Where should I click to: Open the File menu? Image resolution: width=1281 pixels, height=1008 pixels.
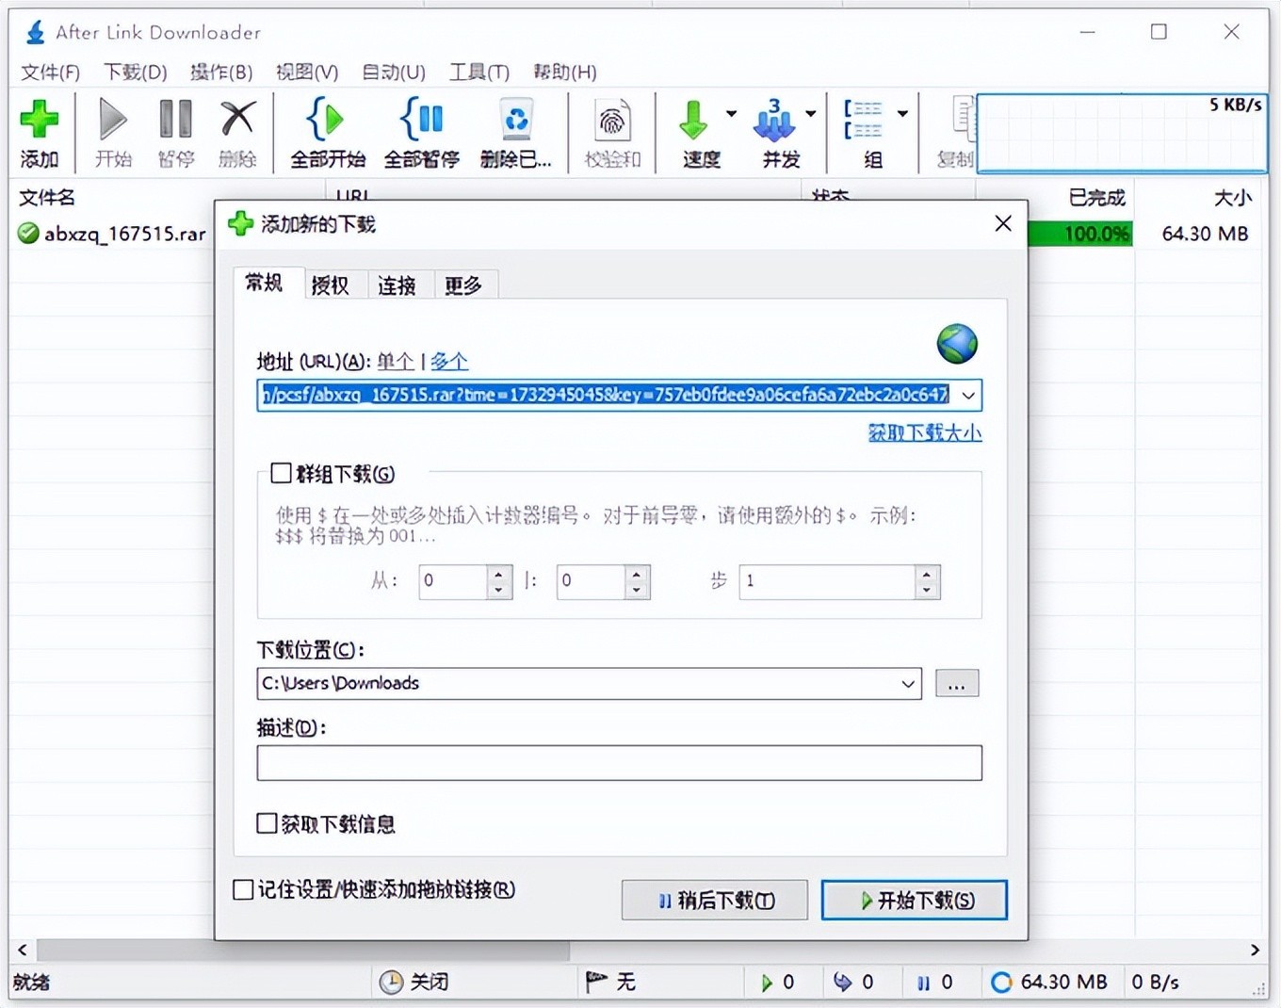pos(50,73)
